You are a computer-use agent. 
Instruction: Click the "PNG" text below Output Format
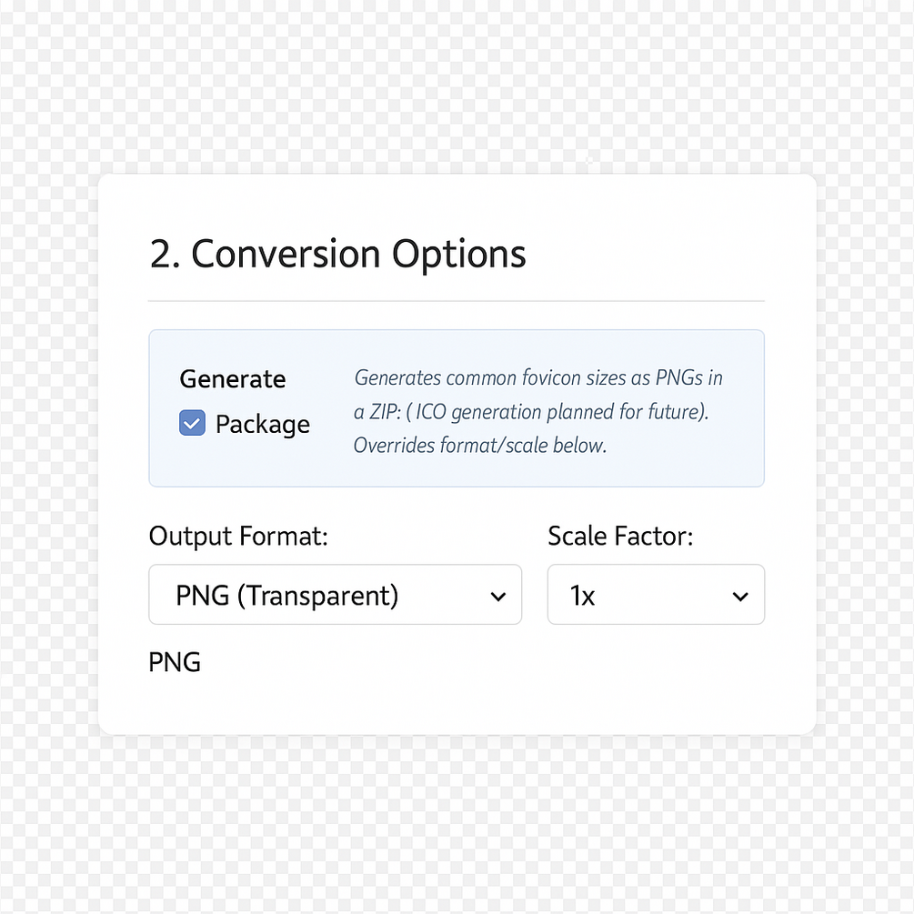point(175,661)
